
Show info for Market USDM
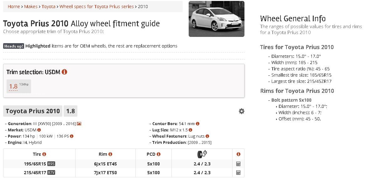39,130
